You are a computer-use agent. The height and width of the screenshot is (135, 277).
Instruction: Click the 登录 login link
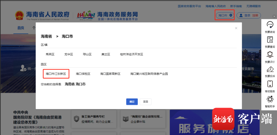[247, 15]
